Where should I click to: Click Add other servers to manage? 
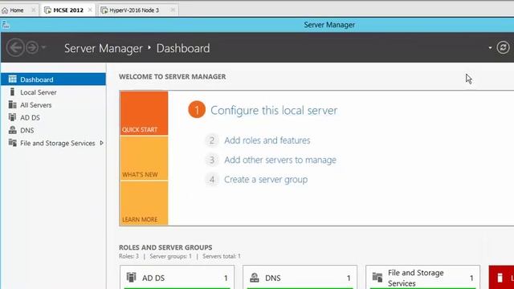pyautogui.click(x=280, y=161)
